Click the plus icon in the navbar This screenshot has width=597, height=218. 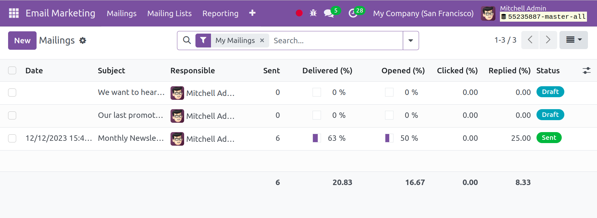point(252,13)
